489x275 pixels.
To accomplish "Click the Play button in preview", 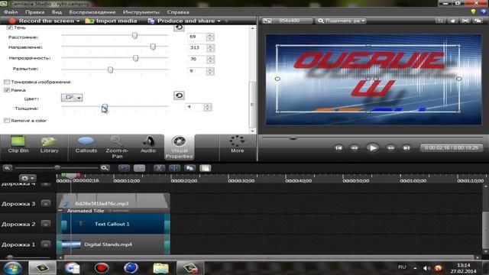I will (x=372, y=147).
